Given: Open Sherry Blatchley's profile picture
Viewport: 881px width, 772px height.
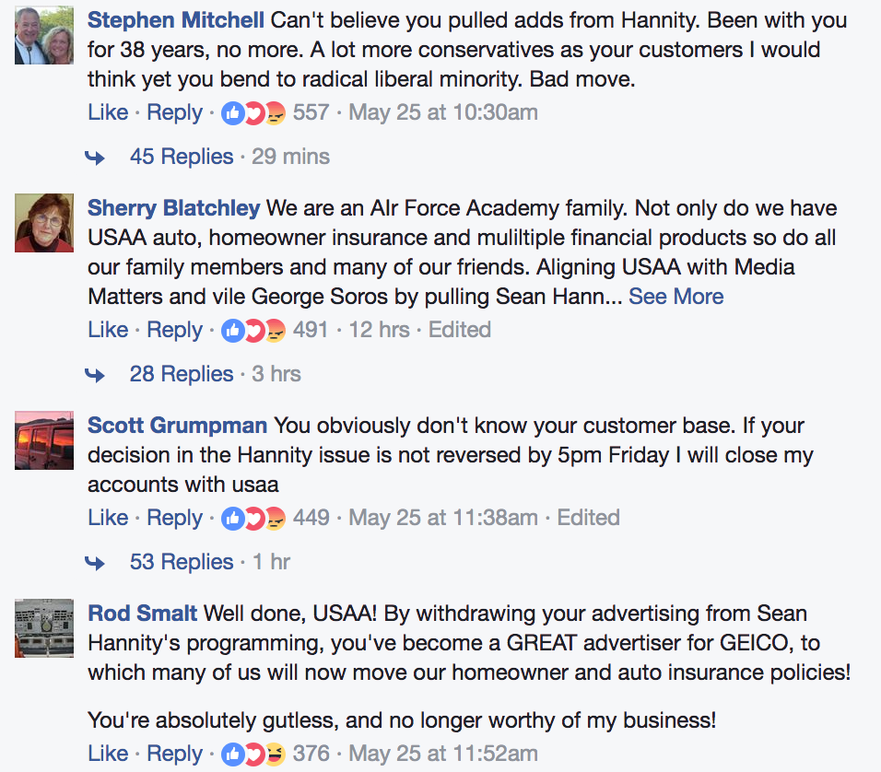Looking at the screenshot, I should [x=44, y=223].
